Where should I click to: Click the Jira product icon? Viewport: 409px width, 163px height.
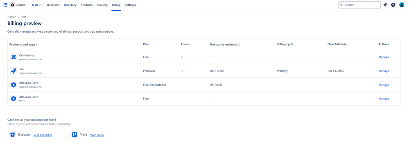[14, 71]
